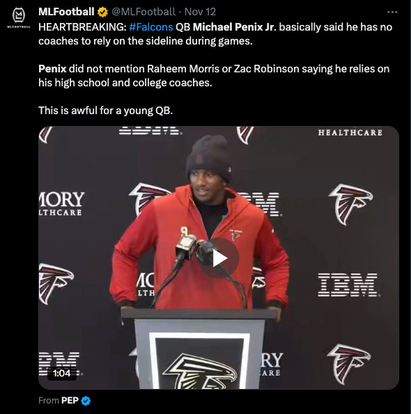Click the speaker's black beanie in video
The image size is (411, 414).
pos(209,156)
